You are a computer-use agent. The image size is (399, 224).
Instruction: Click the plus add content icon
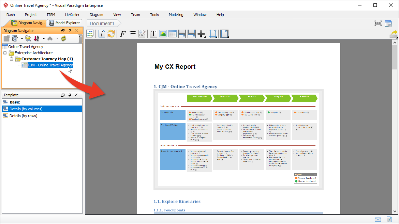(201, 33)
